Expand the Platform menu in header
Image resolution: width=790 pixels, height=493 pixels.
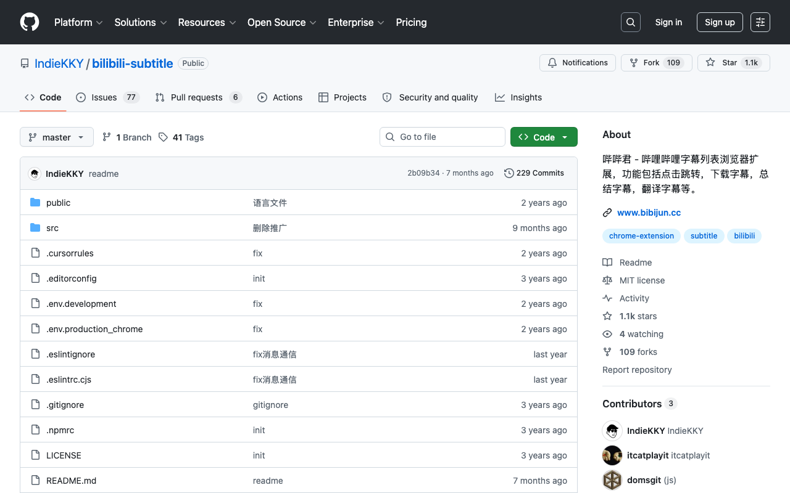click(78, 22)
